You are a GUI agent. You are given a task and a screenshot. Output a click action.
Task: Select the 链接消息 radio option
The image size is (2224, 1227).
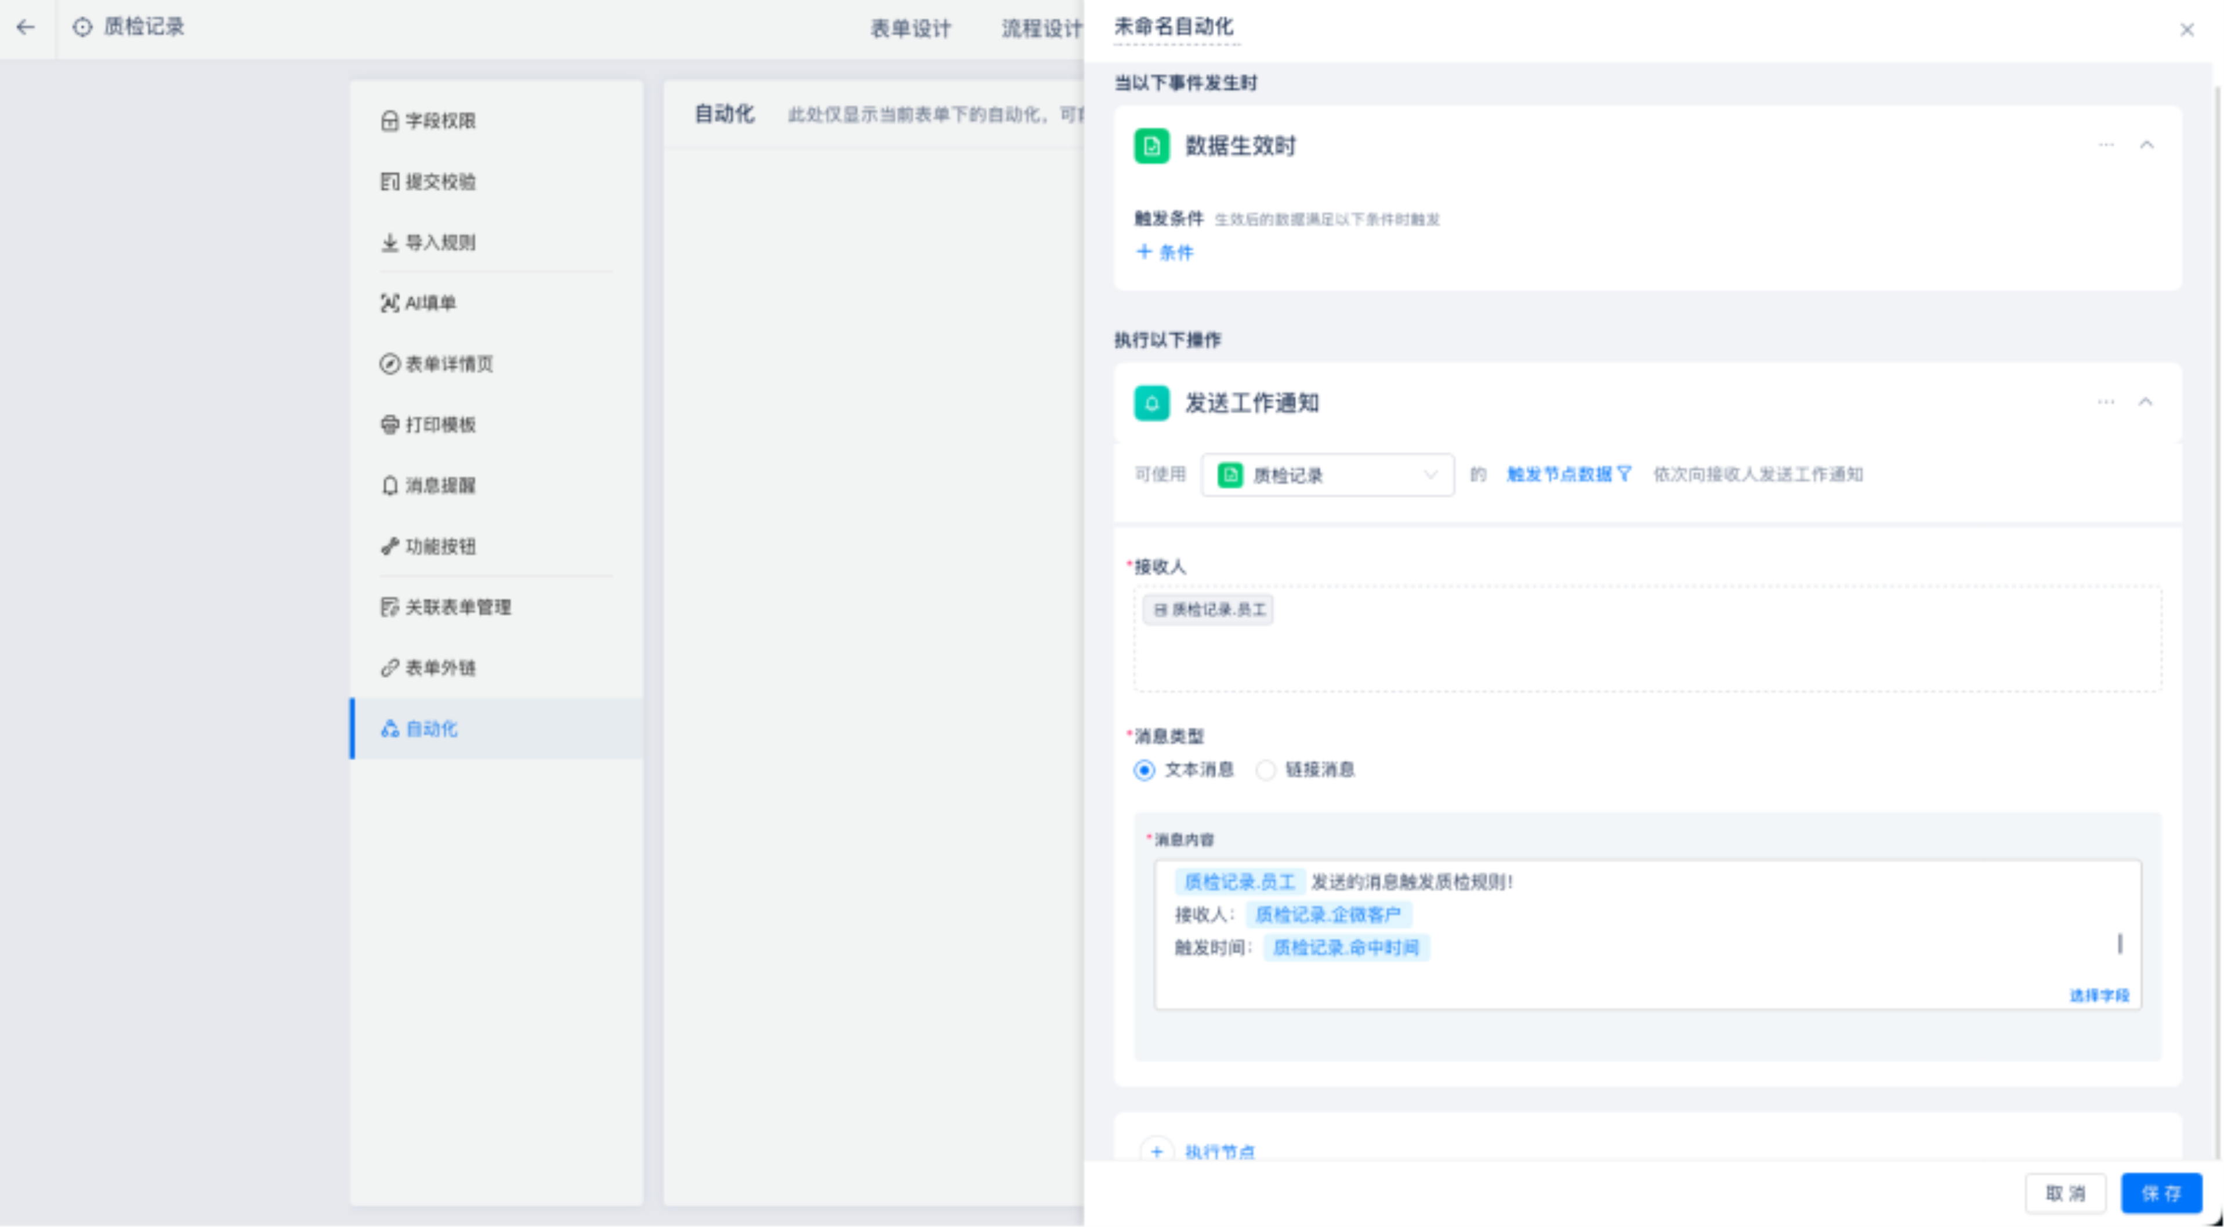click(x=1265, y=769)
